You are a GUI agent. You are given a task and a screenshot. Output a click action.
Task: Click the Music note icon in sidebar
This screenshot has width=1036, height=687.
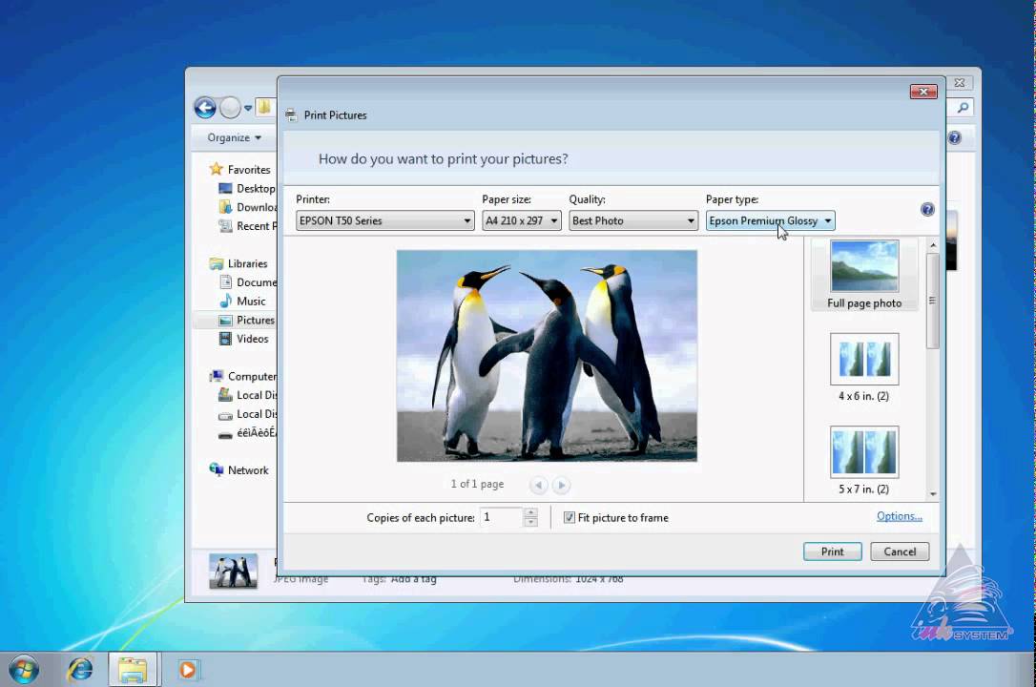pyautogui.click(x=225, y=302)
